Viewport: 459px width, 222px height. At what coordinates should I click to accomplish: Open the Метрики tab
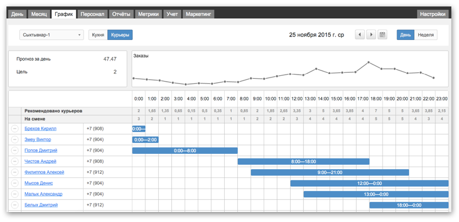click(149, 14)
